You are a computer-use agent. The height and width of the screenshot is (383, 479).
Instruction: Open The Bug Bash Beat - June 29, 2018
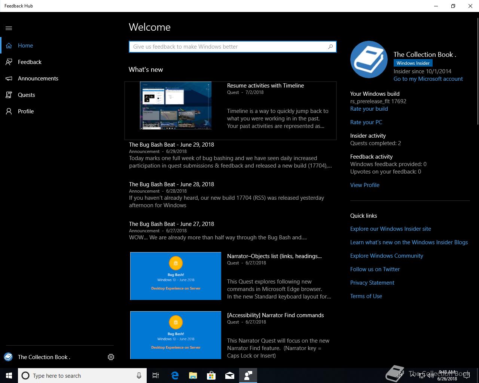(171, 145)
